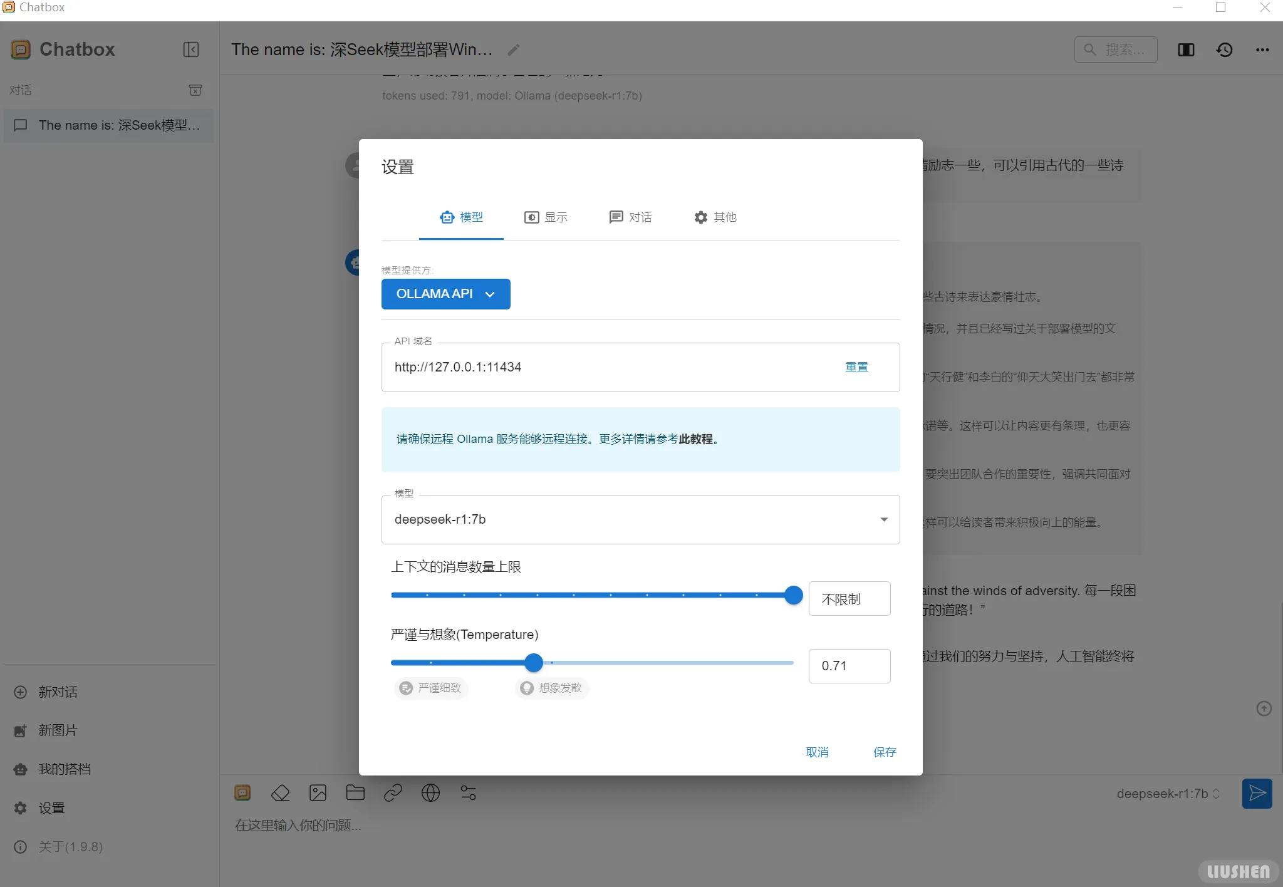
Task: Open the model selector next to send button
Action: (x=1166, y=794)
